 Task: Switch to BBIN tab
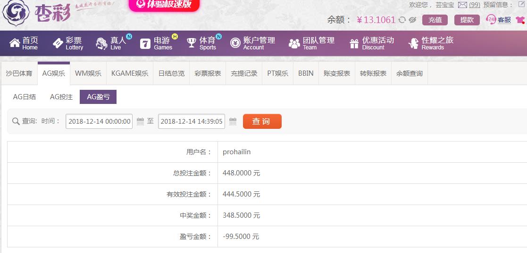(306, 73)
